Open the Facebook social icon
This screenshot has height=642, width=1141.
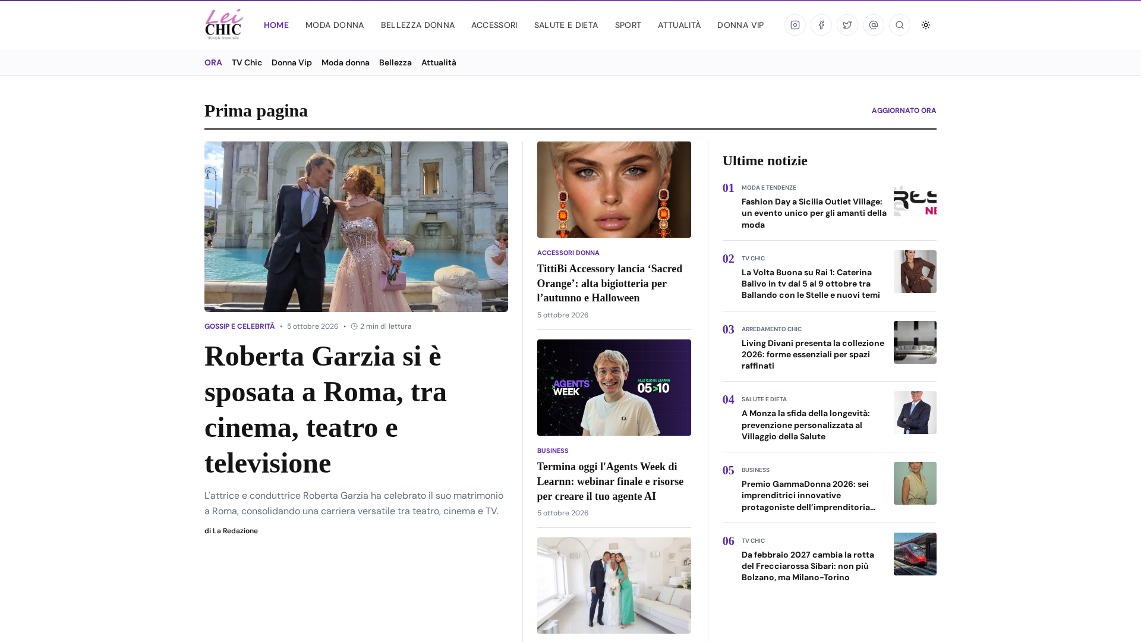pyautogui.click(x=821, y=25)
